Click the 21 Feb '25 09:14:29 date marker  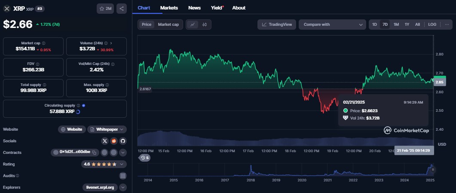coord(414,150)
